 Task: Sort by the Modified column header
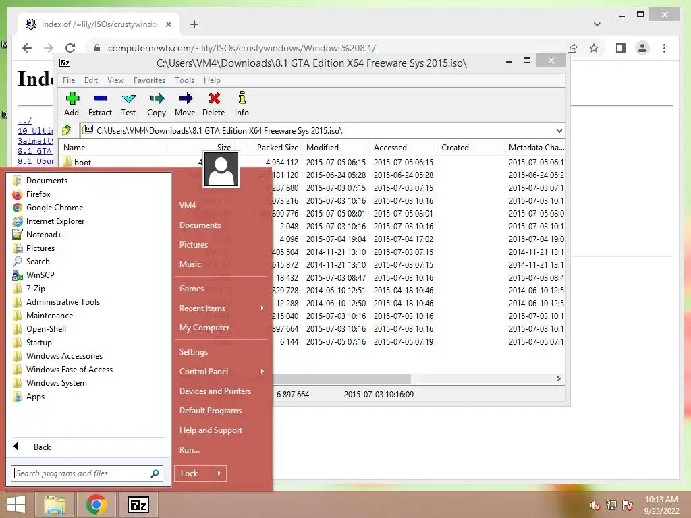336,148
